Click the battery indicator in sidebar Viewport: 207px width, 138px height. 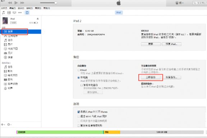pos(36,23)
